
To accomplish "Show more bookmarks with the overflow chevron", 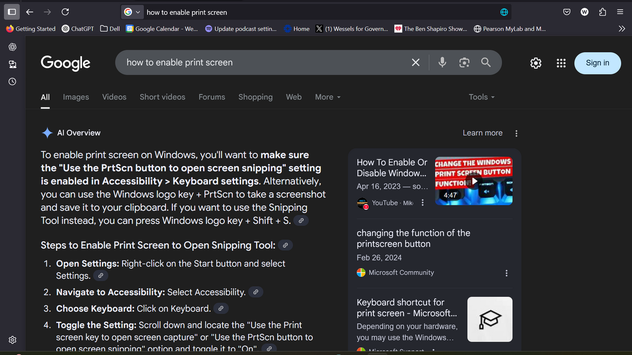I will point(622,29).
